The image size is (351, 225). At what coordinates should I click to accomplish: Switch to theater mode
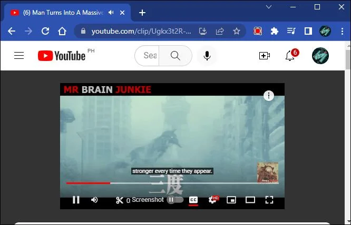(x=250, y=200)
